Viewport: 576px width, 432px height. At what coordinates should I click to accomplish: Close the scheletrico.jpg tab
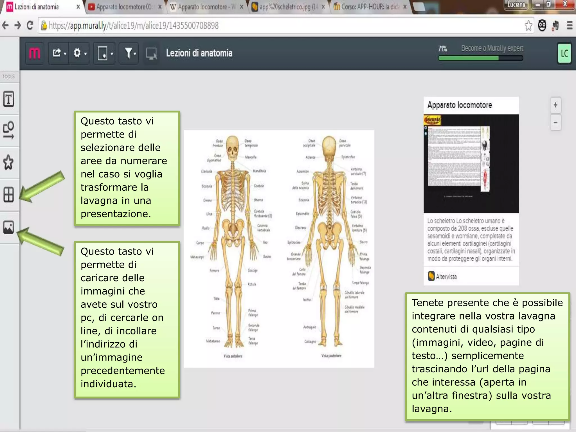(x=323, y=7)
